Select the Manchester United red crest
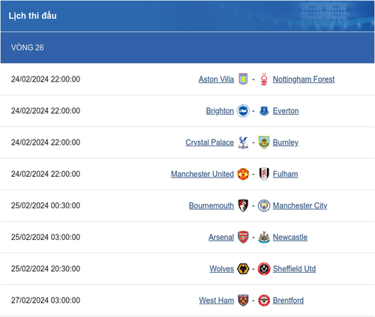This screenshot has height=317, width=375. tap(243, 174)
